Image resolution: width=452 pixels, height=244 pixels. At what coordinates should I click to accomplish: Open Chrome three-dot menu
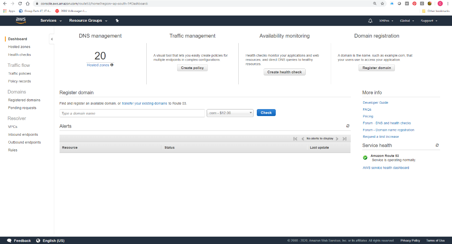click(x=448, y=3)
